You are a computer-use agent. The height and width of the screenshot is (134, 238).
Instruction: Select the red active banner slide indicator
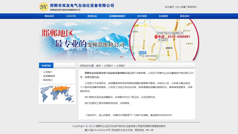(121, 57)
